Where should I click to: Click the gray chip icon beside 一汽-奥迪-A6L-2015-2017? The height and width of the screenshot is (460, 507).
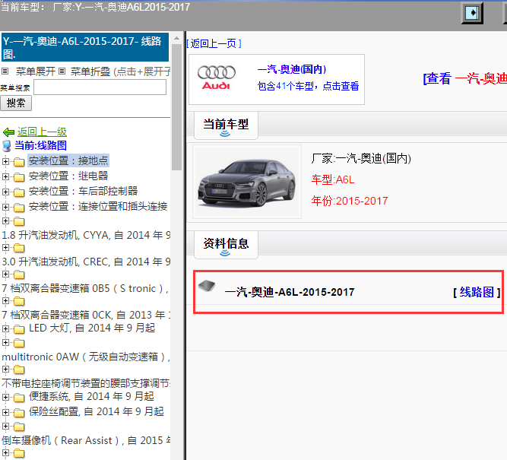[x=207, y=286]
